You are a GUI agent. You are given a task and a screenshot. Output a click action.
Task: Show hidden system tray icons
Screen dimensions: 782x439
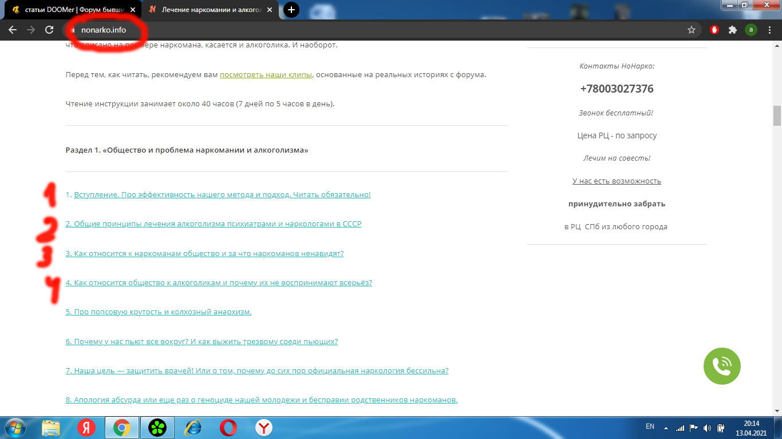[x=666, y=427]
